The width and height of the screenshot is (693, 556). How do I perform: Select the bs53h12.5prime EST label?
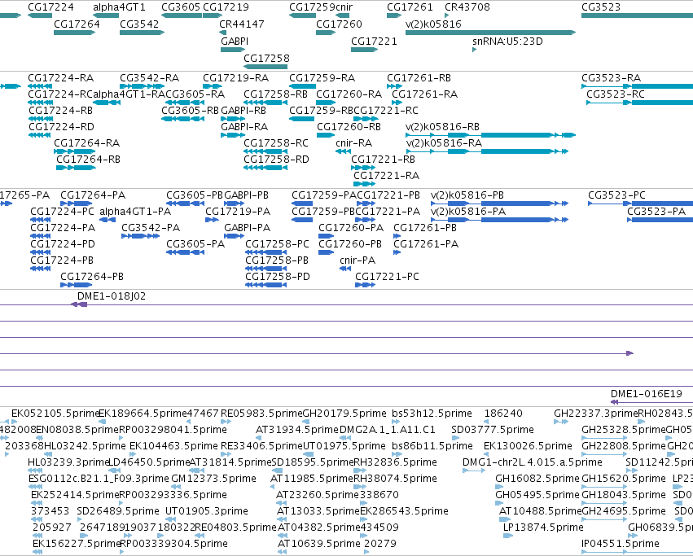click(x=432, y=414)
